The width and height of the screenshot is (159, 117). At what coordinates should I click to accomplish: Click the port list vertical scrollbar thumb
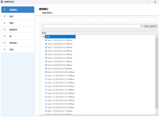(157, 73)
